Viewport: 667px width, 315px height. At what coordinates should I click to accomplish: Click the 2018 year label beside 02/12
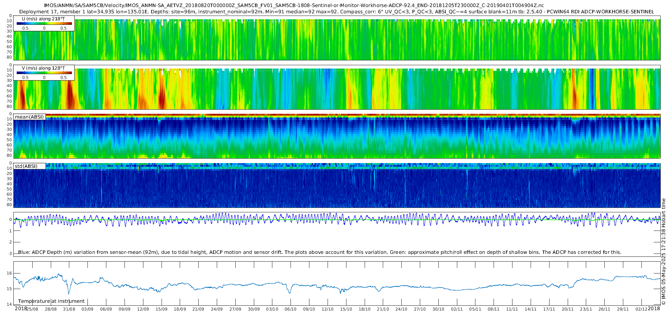pyautogui.click(x=654, y=308)
